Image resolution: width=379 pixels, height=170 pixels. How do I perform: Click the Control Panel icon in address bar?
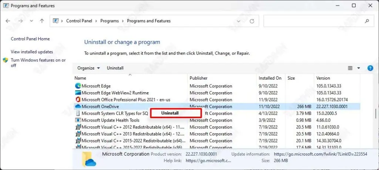(x=56, y=21)
